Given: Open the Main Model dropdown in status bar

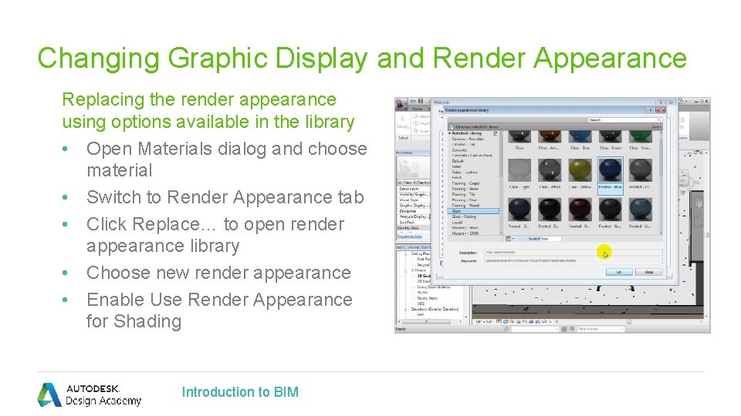Looking at the screenshot, I should pos(599,329).
